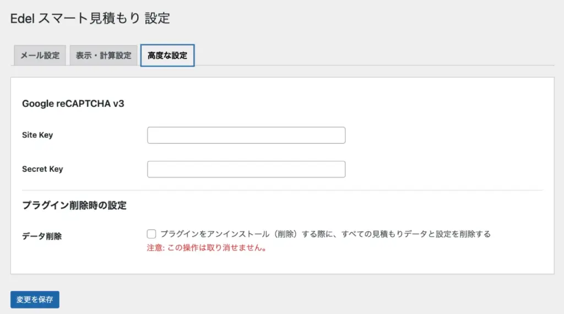
Task: Focus the Site Key input field
Action: point(246,135)
